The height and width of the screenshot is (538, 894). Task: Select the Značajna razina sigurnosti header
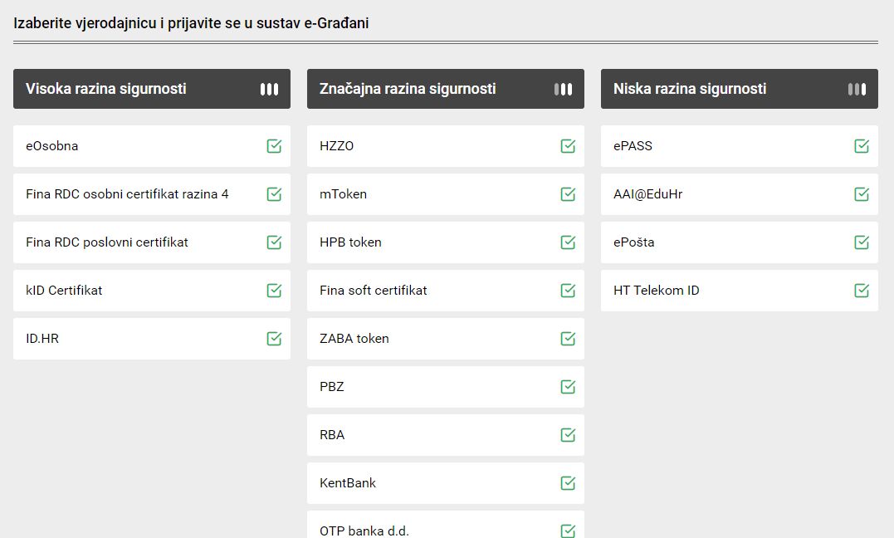pyautogui.click(x=445, y=89)
